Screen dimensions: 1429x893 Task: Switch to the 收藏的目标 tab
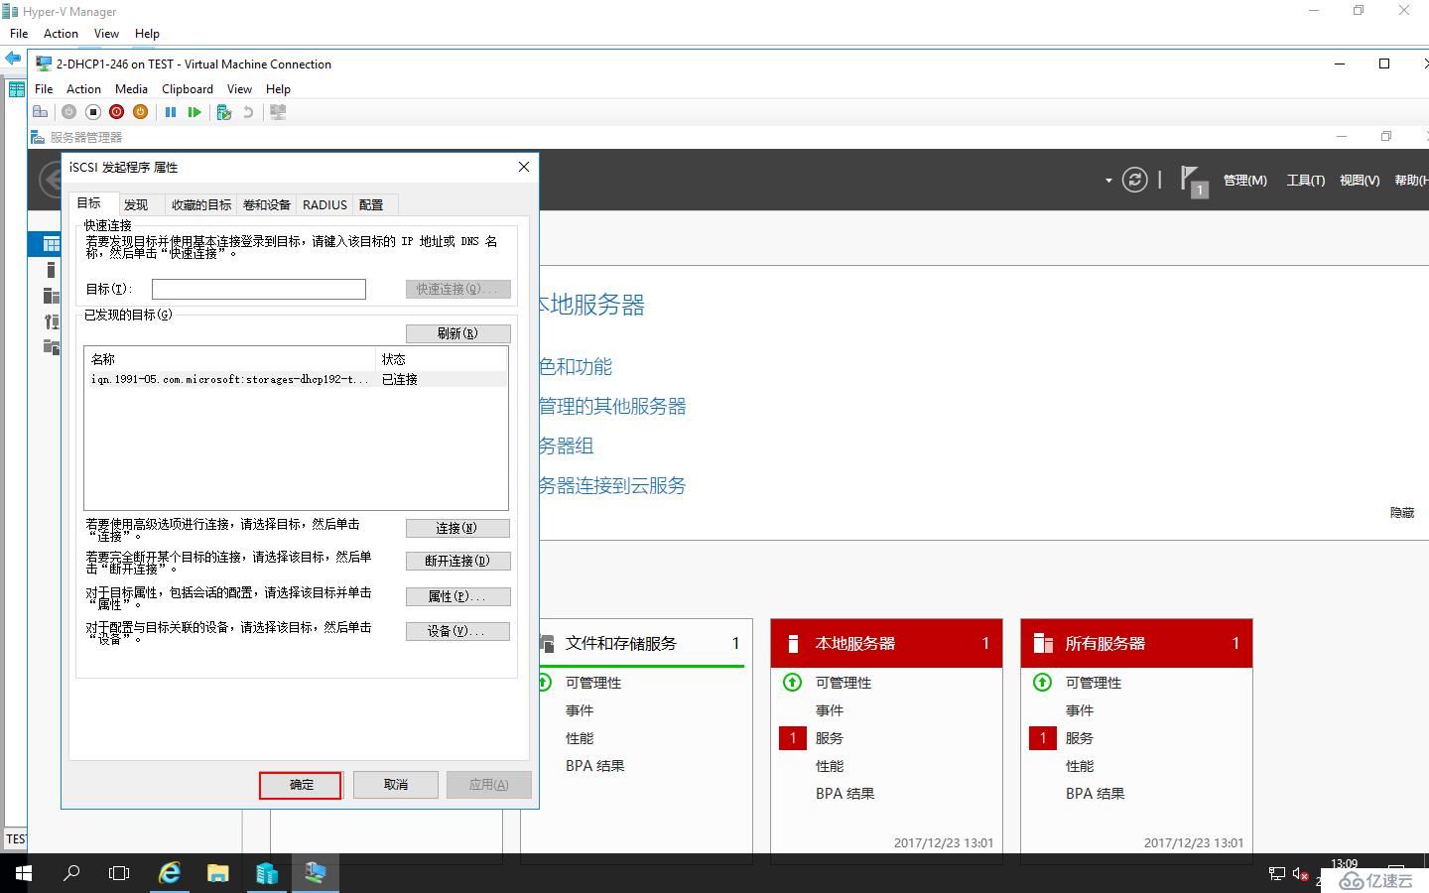(x=201, y=204)
